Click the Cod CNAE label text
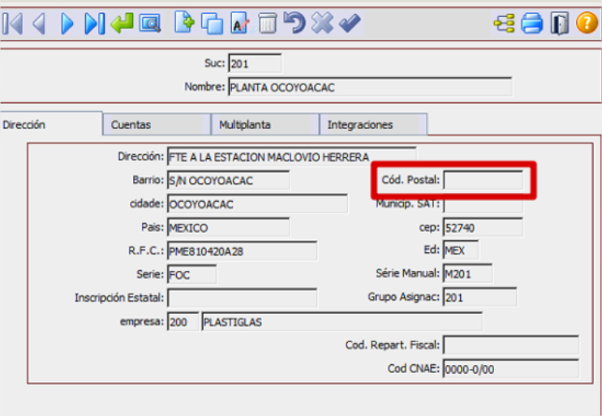602x416 pixels. (x=414, y=368)
